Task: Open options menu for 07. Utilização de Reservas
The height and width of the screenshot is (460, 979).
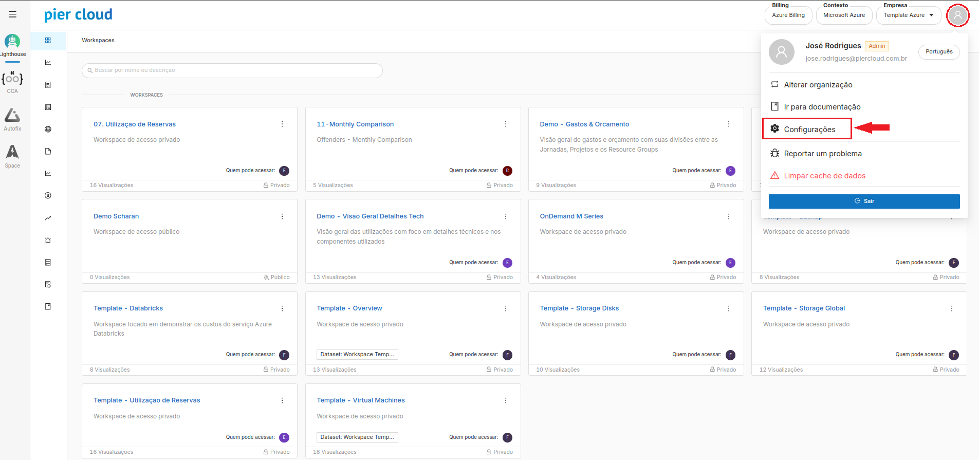Action: click(x=282, y=124)
